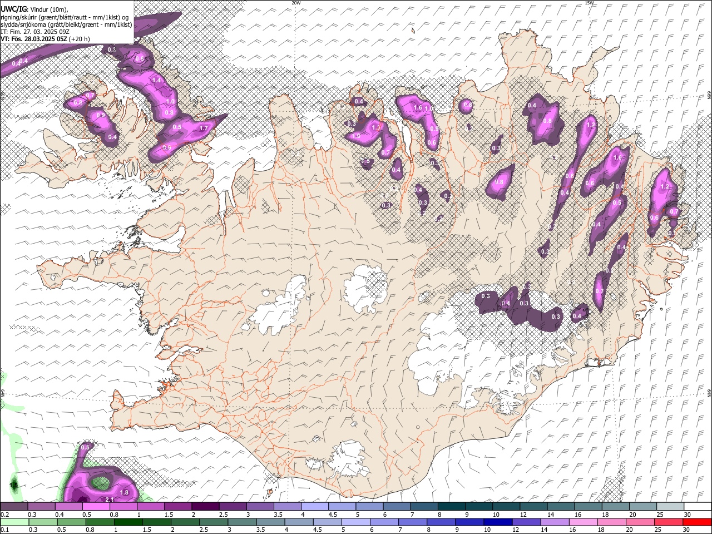Click top legend swatch between 20 and 25
The height and width of the screenshot is (534, 712).
(642, 507)
